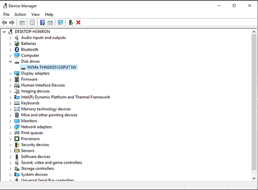Click the Print queues printer icon
Image resolution: width=258 pixels, height=190 pixels.
click(17, 133)
